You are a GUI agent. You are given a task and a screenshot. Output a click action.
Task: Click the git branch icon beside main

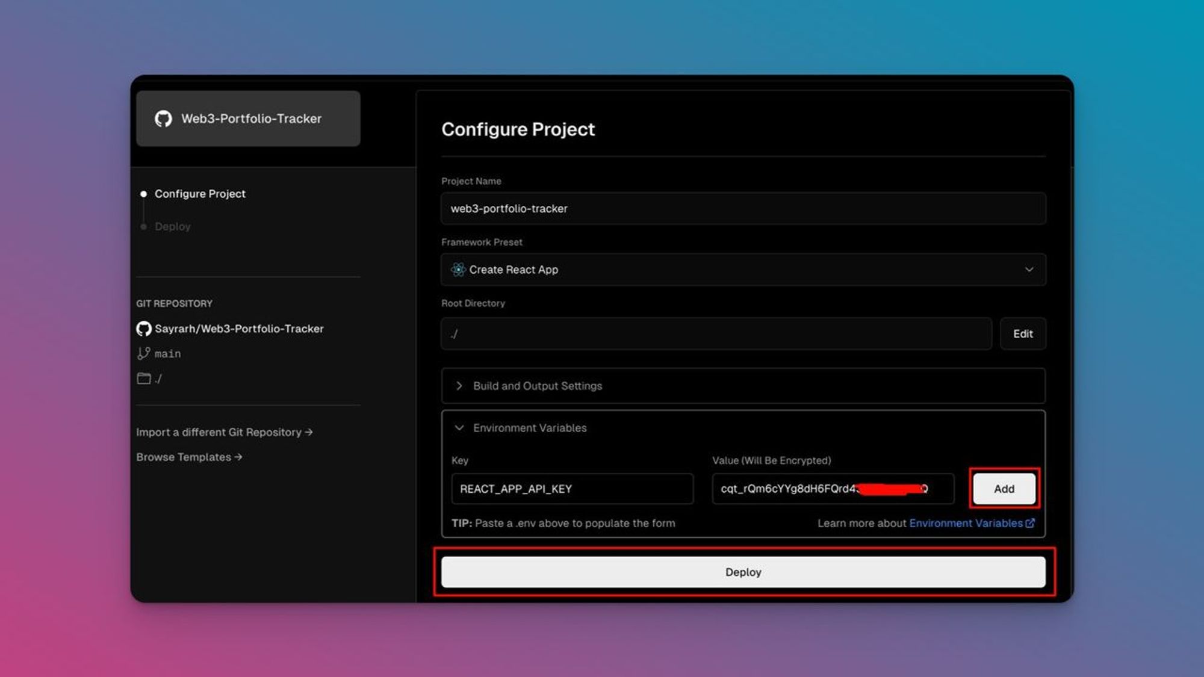[143, 353]
